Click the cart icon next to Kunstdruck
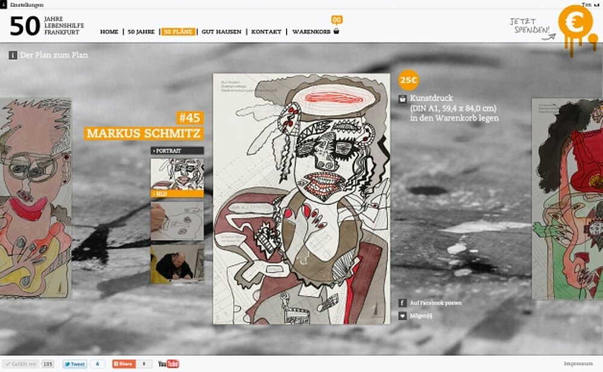 402,98
